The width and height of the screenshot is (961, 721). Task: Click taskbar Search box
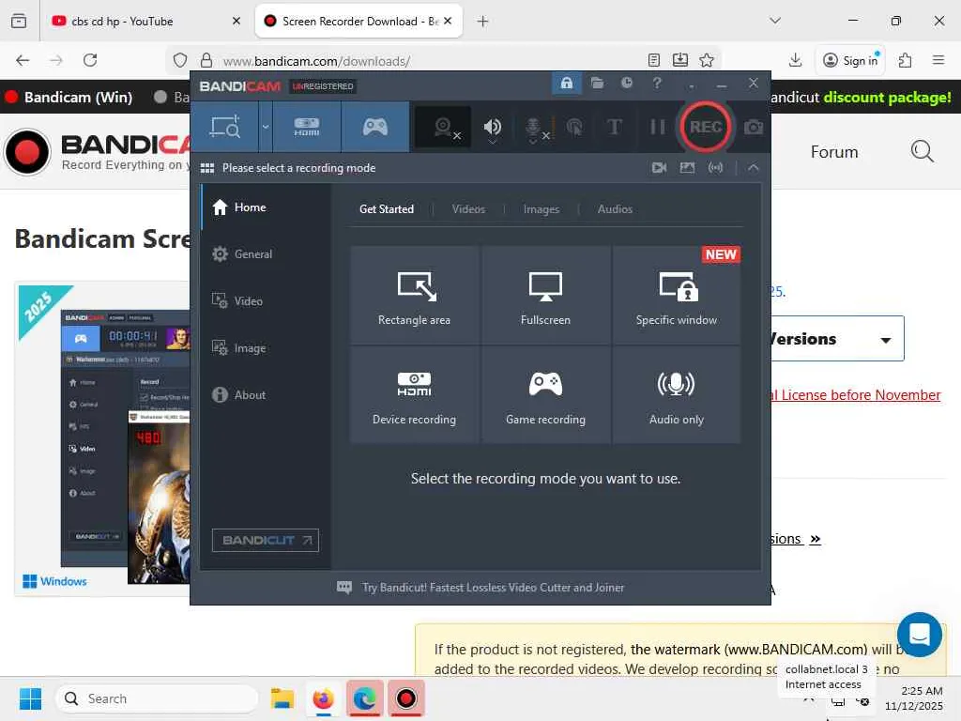157,698
